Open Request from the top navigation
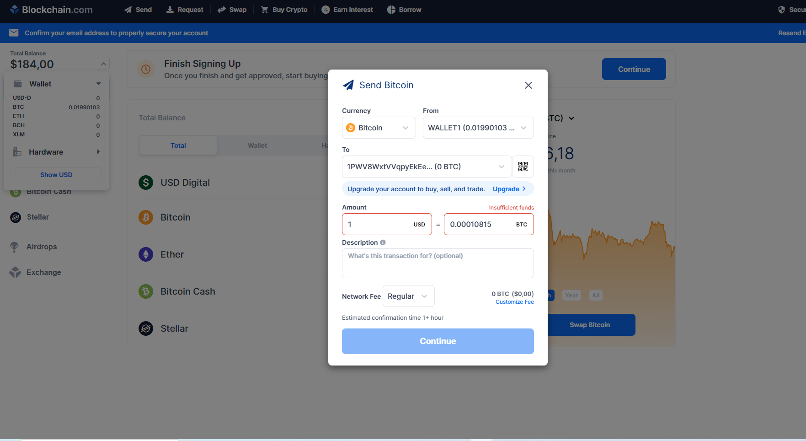806x441 pixels. pyautogui.click(x=185, y=10)
